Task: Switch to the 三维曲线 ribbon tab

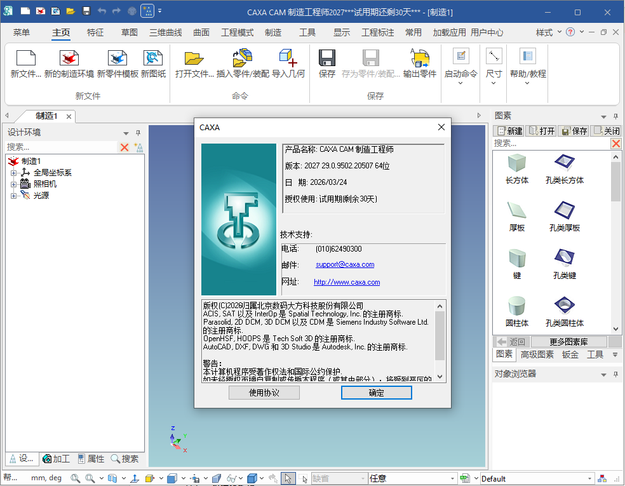Action: (165, 32)
